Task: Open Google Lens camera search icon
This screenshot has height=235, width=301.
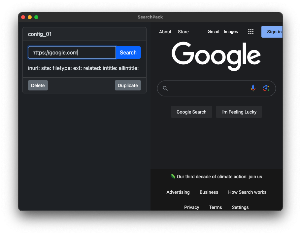Action: (266, 88)
